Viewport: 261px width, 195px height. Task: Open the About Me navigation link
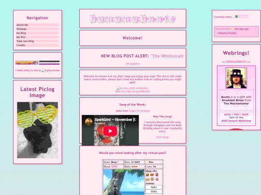pos(37,25)
